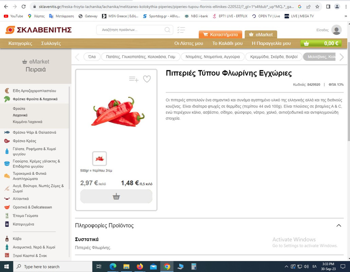Open Ξηροί Καρποί & Σνακ category
This screenshot has height=272, width=350.
30,255
